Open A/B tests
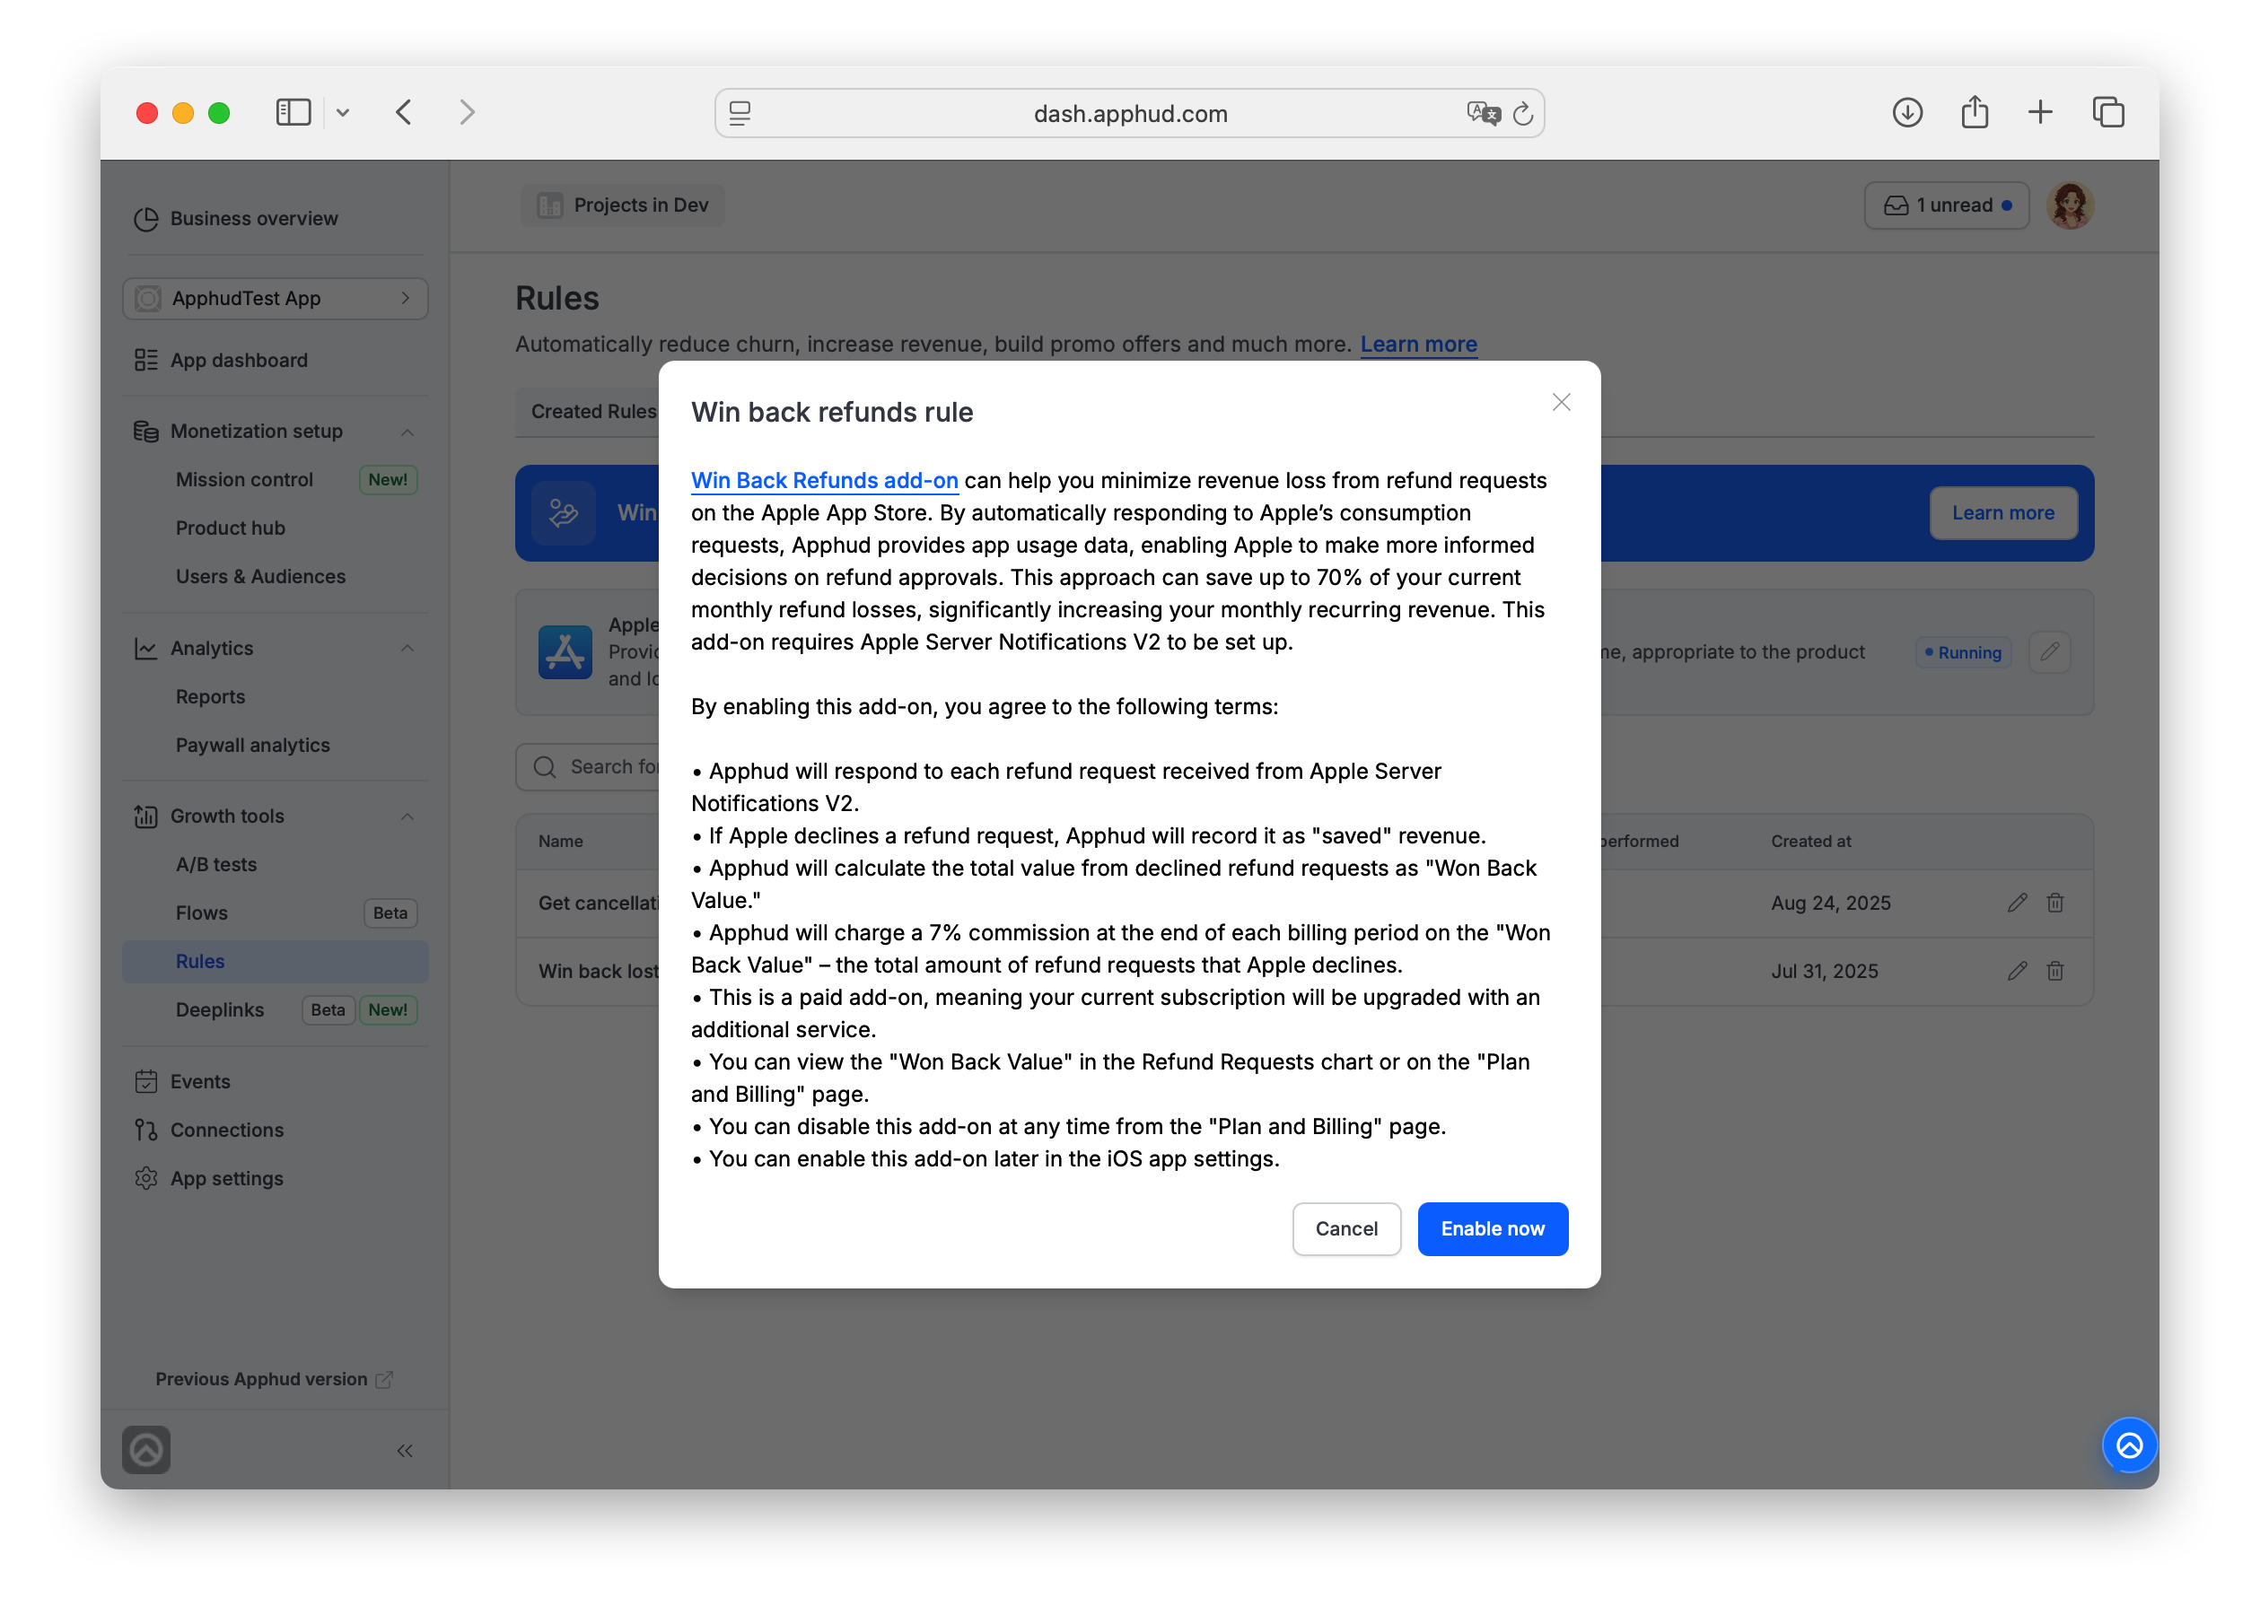 click(216, 865)
